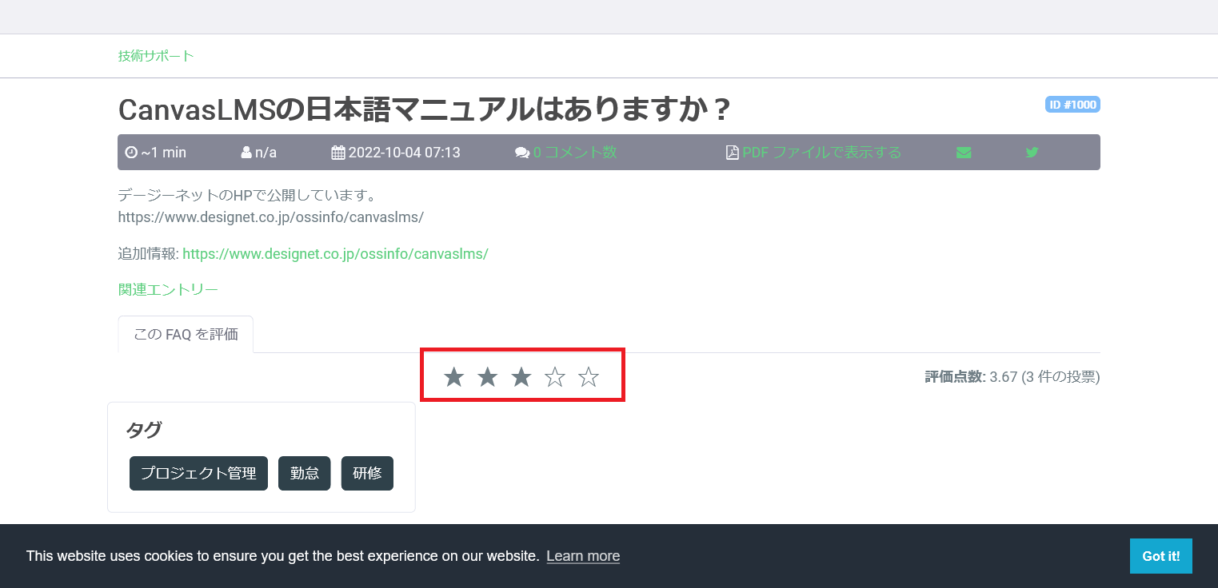
Task: Click the PDF file icon
Action: click(732, 153)
